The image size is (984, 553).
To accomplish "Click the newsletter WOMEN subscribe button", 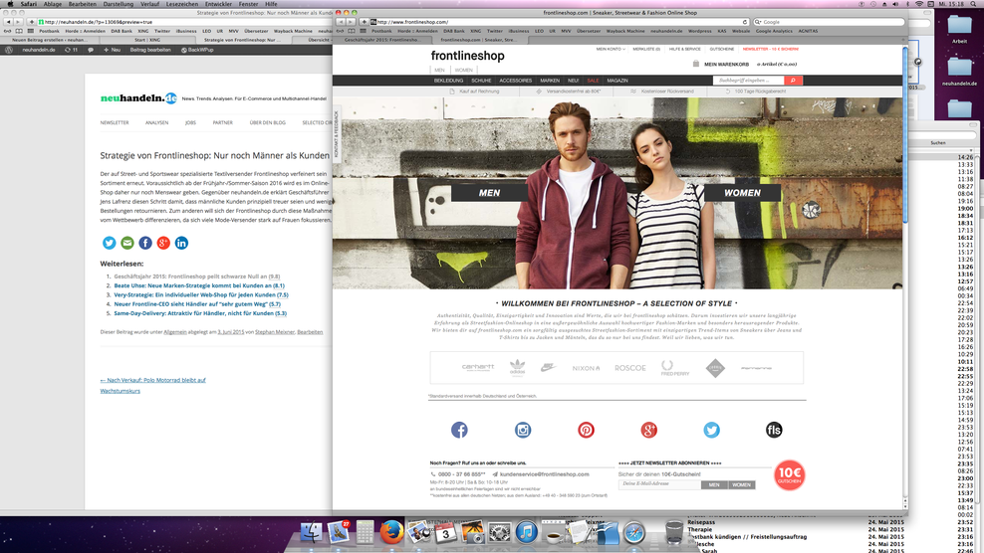I will coord(741,484).
